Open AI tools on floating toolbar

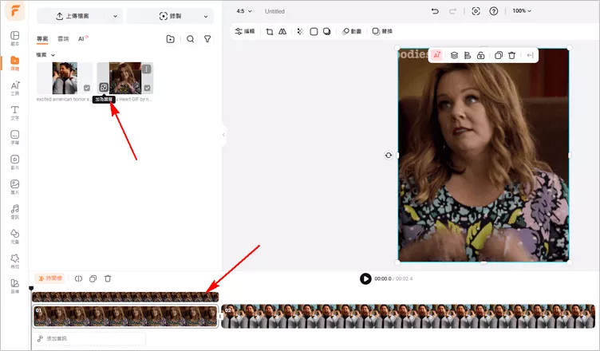click(x=436, y=56)
